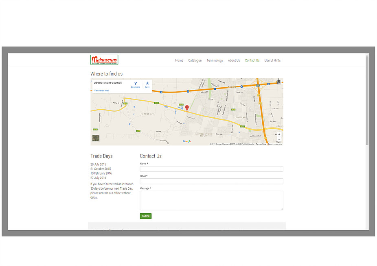Screen dimensions: 377x266
Task: Zoom in on the map
Action: pyautogui.click(x=279, y=134)
